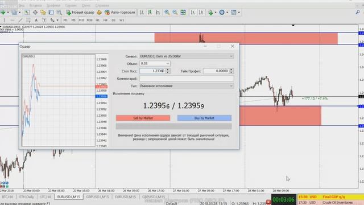Open the Справка menu
The image size is (364, 205).
click(102, 5)
